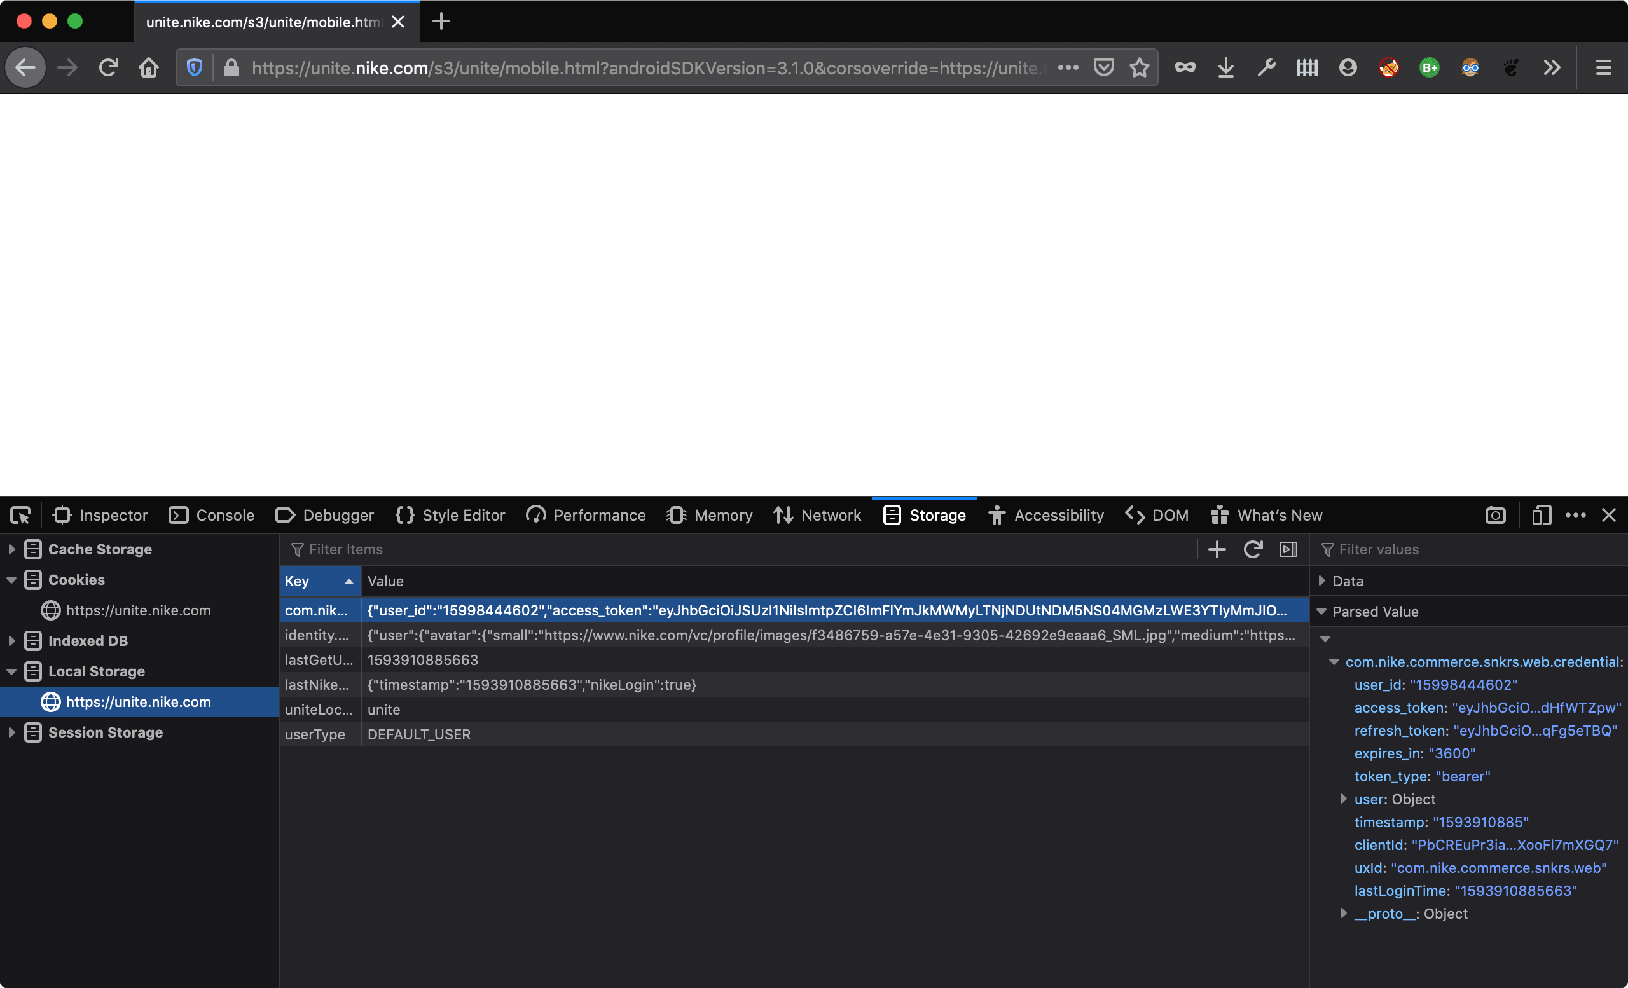1628x988 pixels.
Task: Open devtools customize options menu
Action: click(1576, 515)
